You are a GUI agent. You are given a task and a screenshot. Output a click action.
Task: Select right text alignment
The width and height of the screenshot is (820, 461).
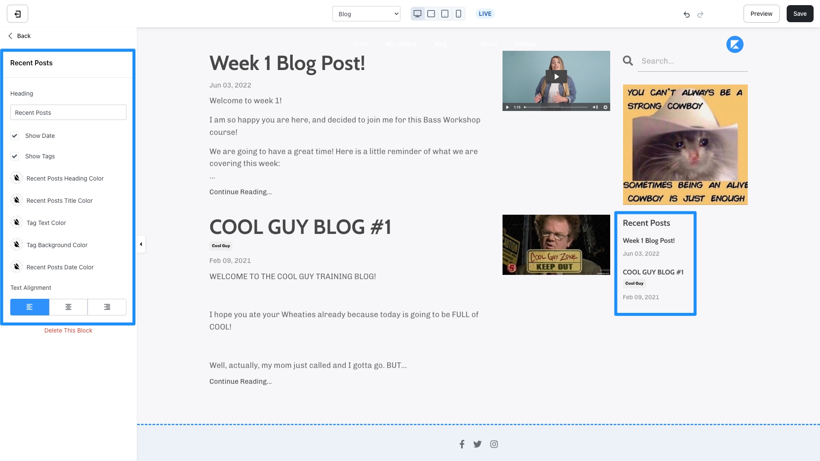pyautogui.click(x=107, y=307)
